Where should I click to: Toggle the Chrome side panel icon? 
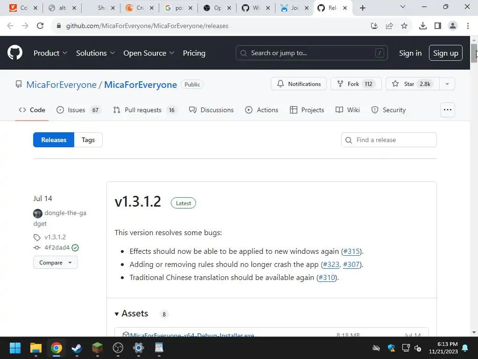[438, 26]
